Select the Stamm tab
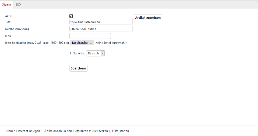This screenshot has height=136, width=258. 6,4
